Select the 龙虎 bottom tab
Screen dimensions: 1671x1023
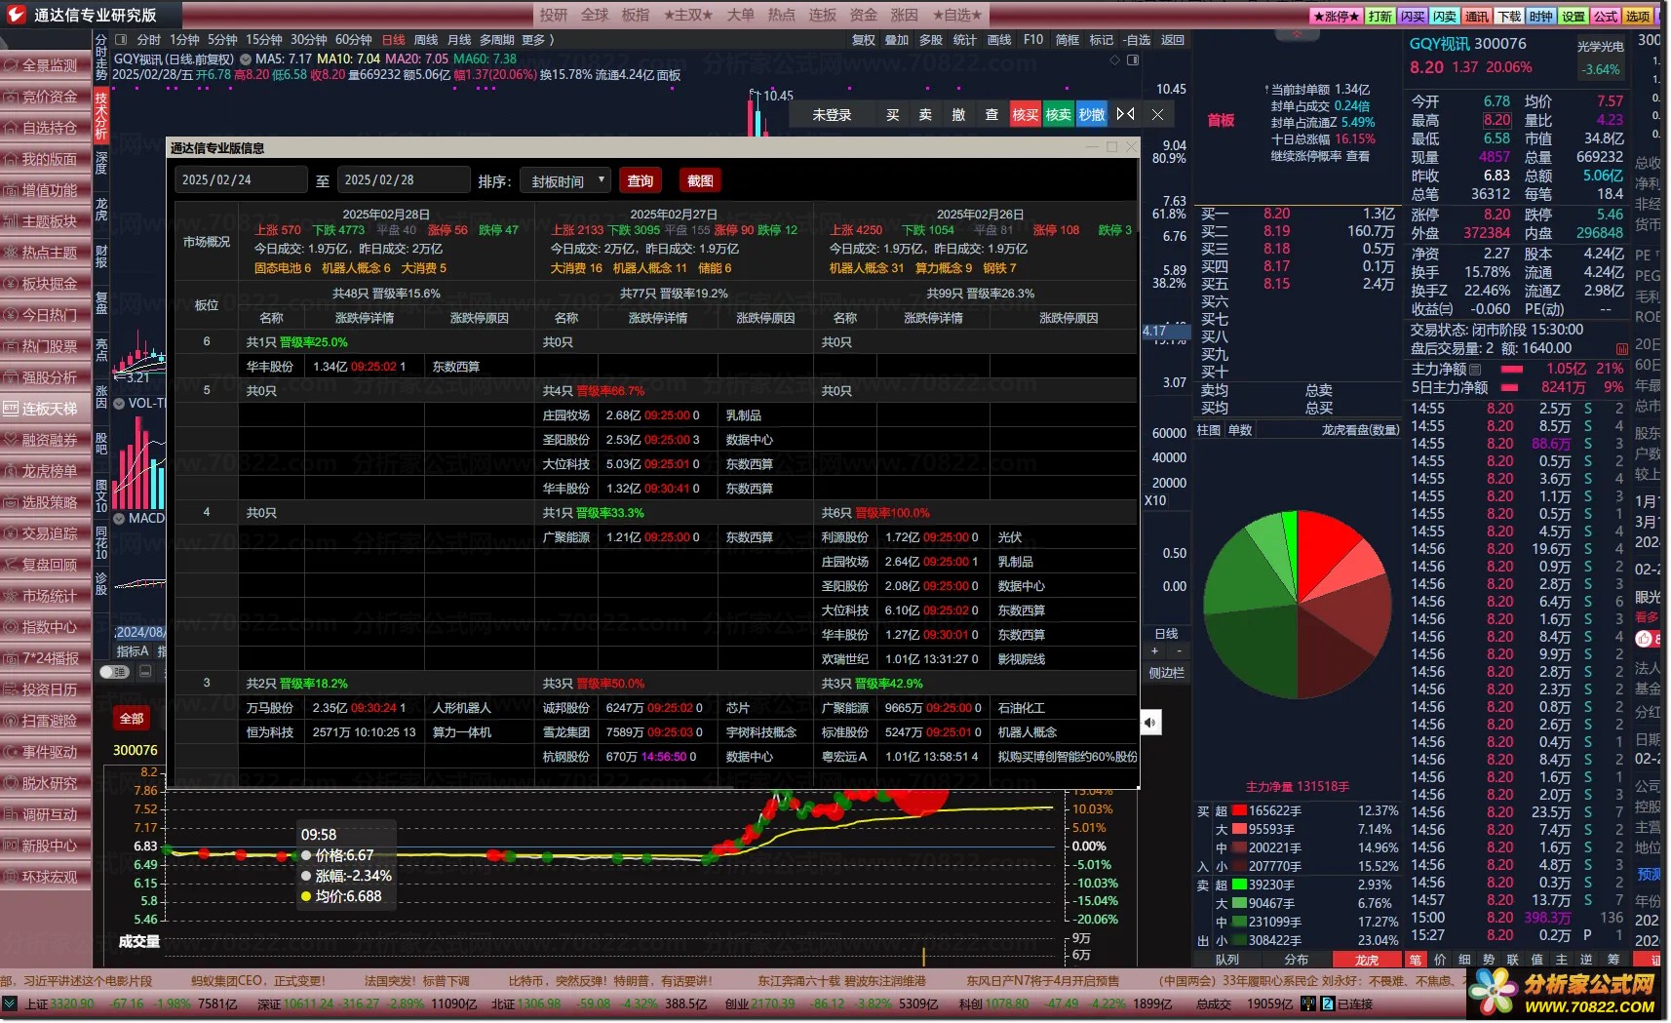coord(1366,961)
